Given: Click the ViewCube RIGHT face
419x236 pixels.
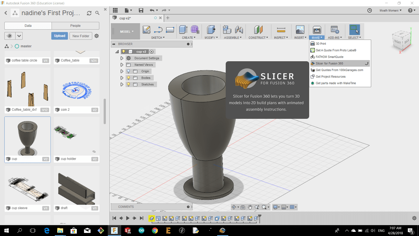Looking at the screenshot, I should [x=397, y=41].
